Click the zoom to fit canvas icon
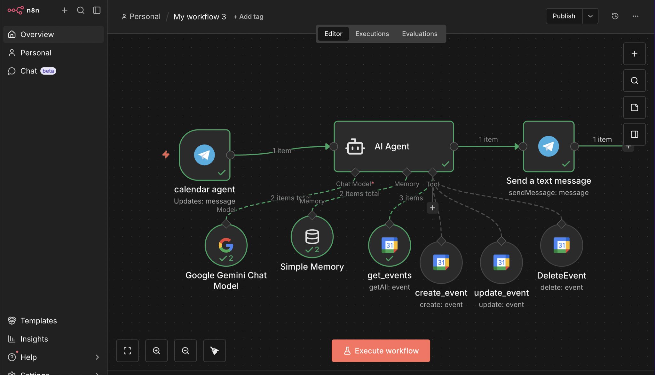 pos(127,351)
